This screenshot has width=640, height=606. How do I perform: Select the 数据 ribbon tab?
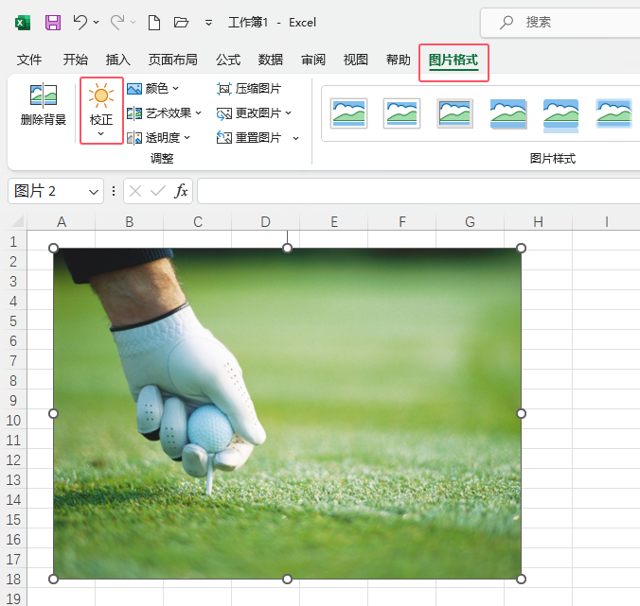pos(271,60)
